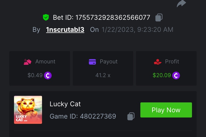
Task: Click the 41.2 x payout value
Action: point(103,75)
